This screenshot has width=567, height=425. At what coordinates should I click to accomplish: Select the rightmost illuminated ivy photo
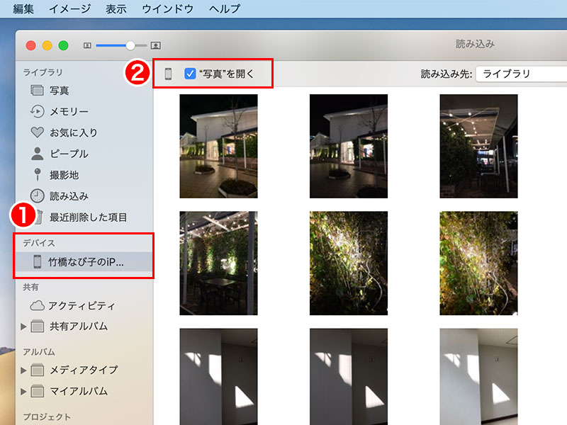(479, 263)
